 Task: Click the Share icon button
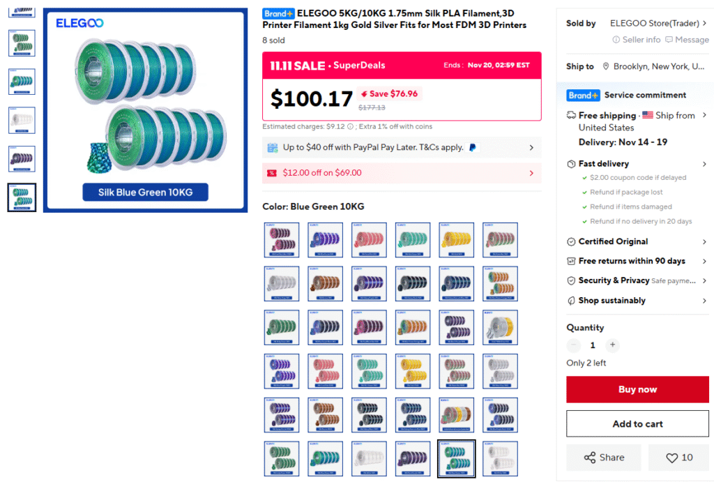click(589, 458)
